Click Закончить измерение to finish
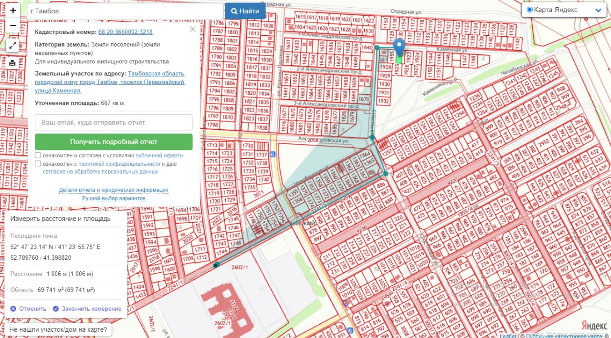This screenshot has width=611, height=338. click(x=87, y=308)
